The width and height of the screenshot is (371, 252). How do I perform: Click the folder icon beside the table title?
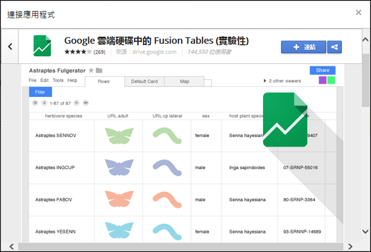click(99, 70)
